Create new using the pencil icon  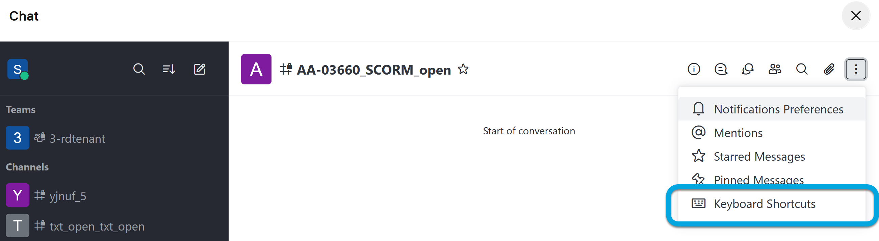[x=200, y=69]
